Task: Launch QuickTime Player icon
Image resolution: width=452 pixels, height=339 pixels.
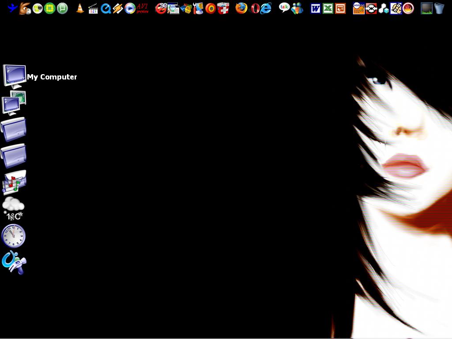Action: click(106, 9)
